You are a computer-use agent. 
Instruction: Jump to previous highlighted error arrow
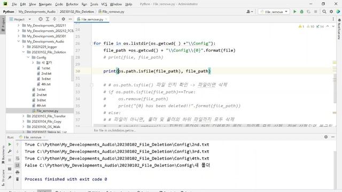click(x=328, y=26)
